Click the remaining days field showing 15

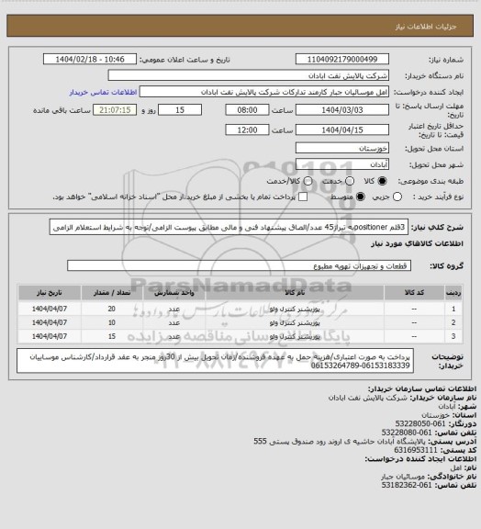coord(180,110)
